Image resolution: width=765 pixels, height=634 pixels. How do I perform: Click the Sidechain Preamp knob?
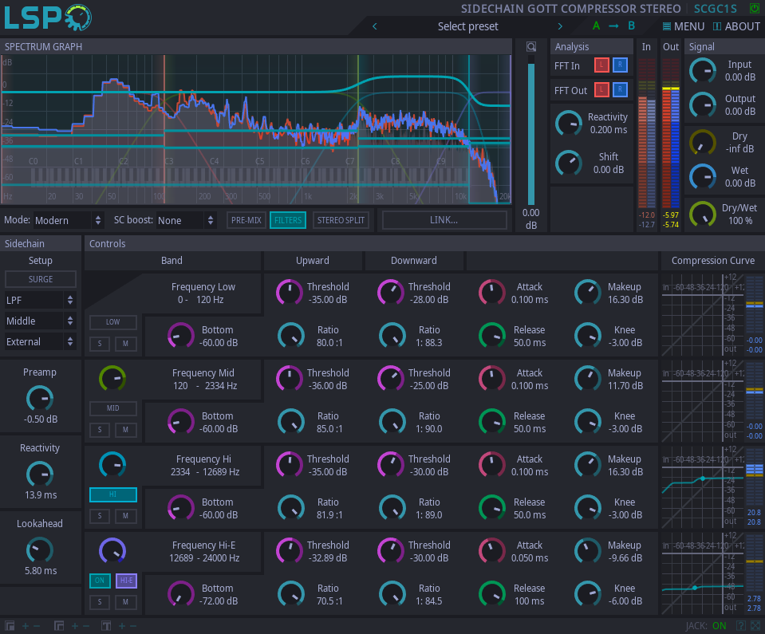pos(40,399)
